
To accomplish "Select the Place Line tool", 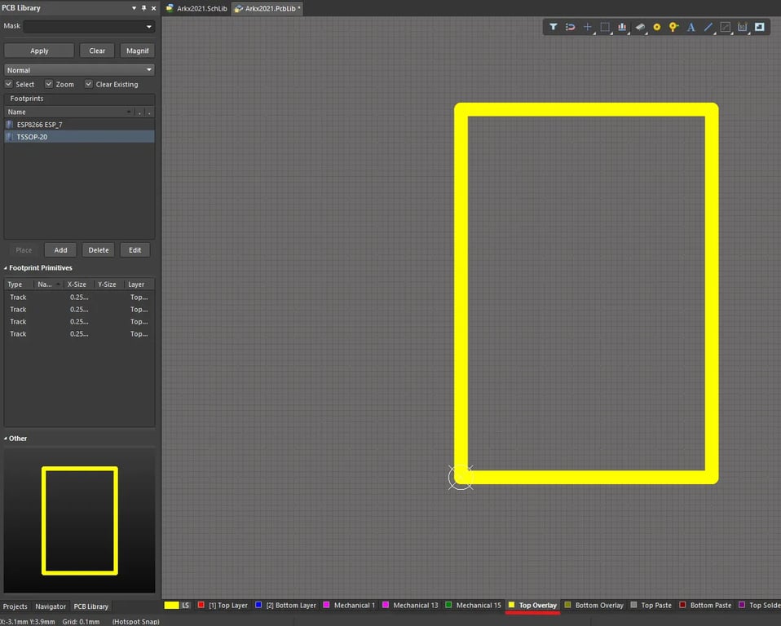I will click(x=708, y=27).
